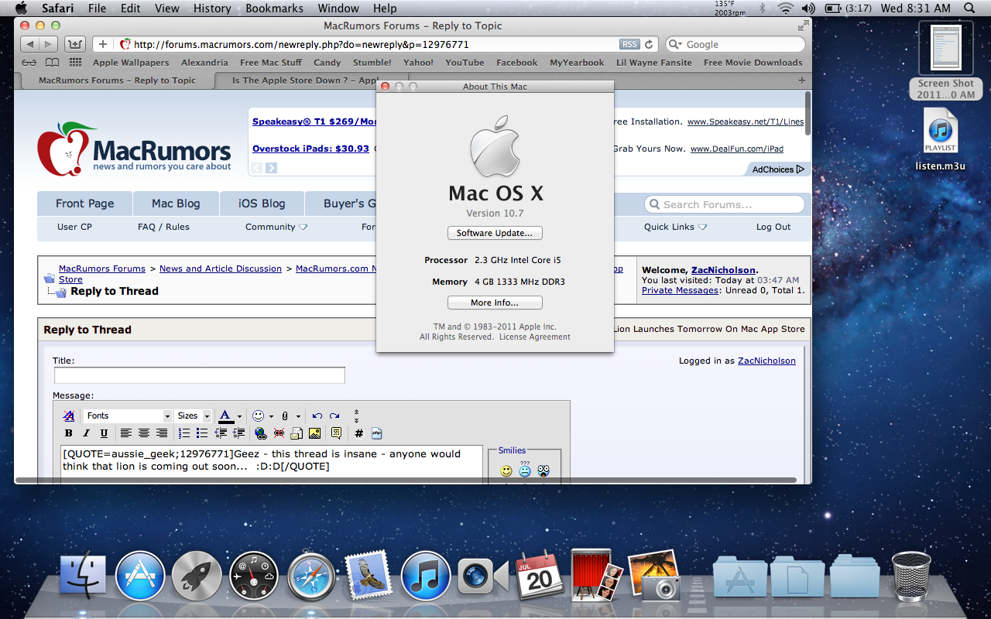Screen dimensions: 991x619
Task: Switch to 'Is The Apple Store Down' tab
Action: tap(304, 80)
